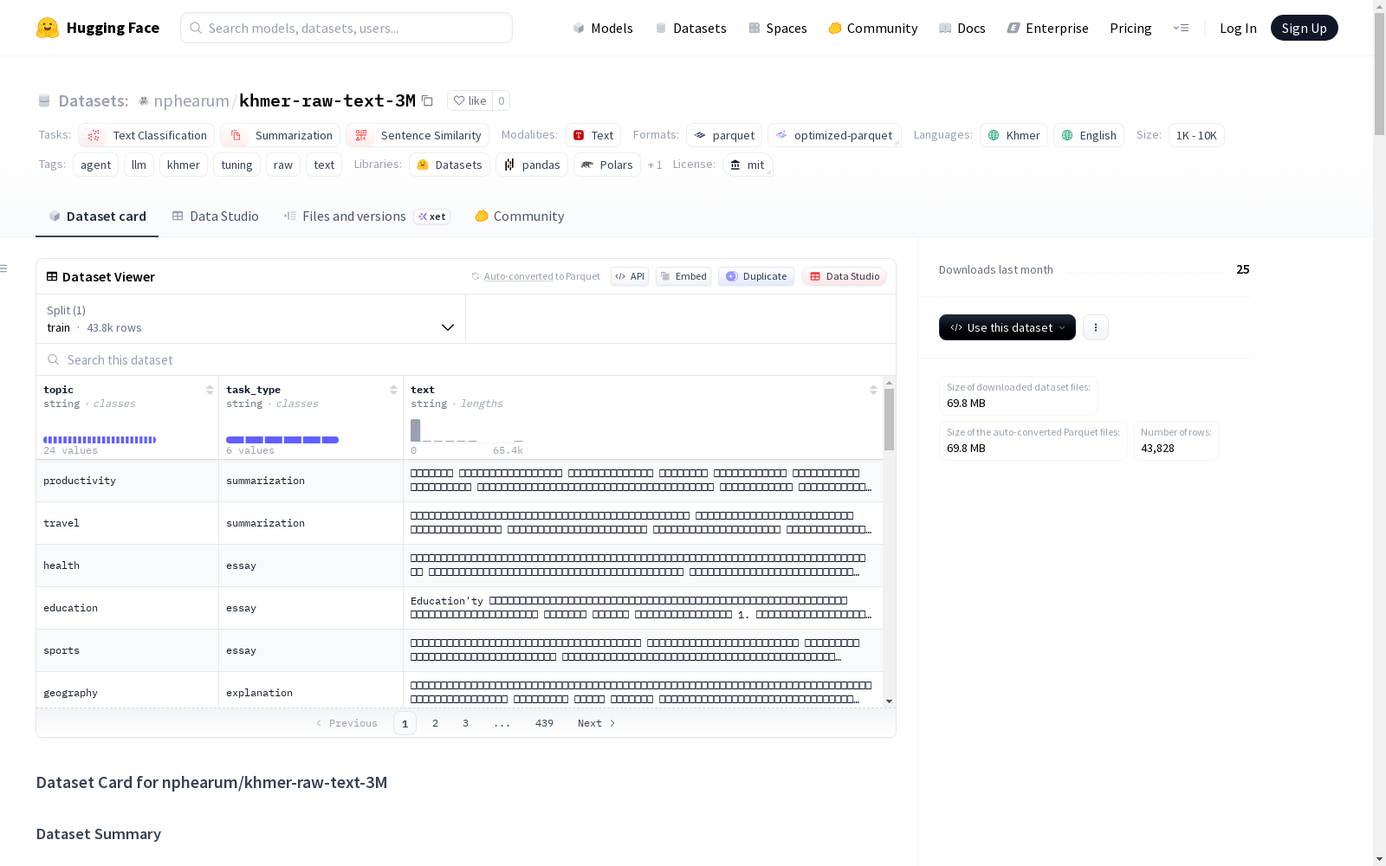Click the text lengths histogram
Screen dimensions: 1386x866
pos(467,430)
